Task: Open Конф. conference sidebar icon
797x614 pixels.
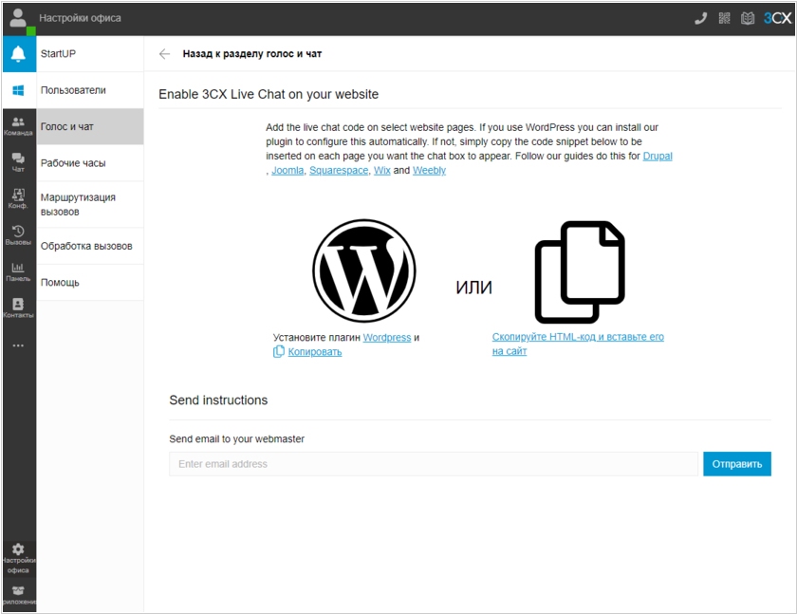Action: point(18,198)
